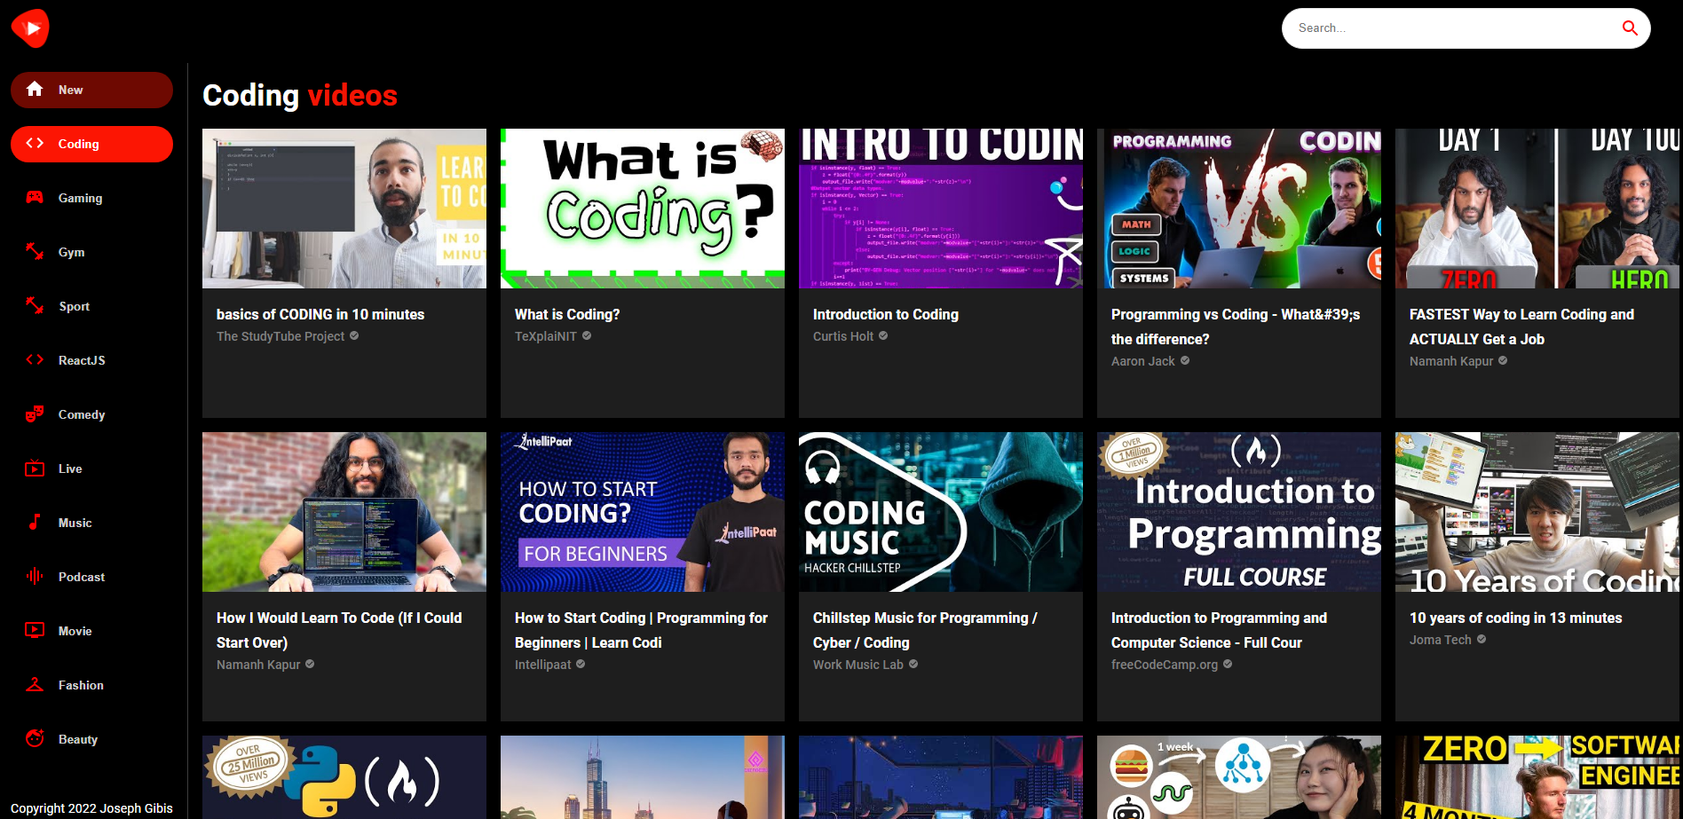The image size is (1683, 819).
Task: Click verified badge next to TeXplaiNIT
Action: click(x=587, y=335)
